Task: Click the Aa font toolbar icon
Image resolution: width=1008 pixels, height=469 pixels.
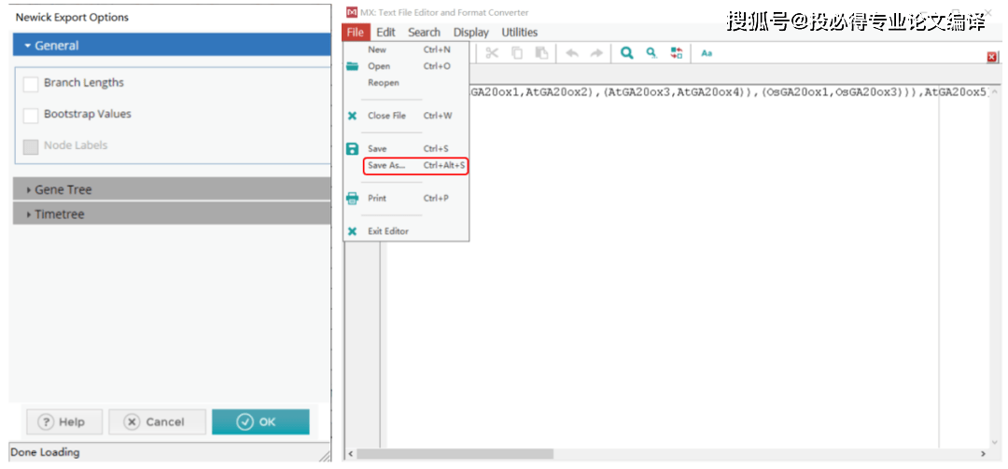Action: 707,53
